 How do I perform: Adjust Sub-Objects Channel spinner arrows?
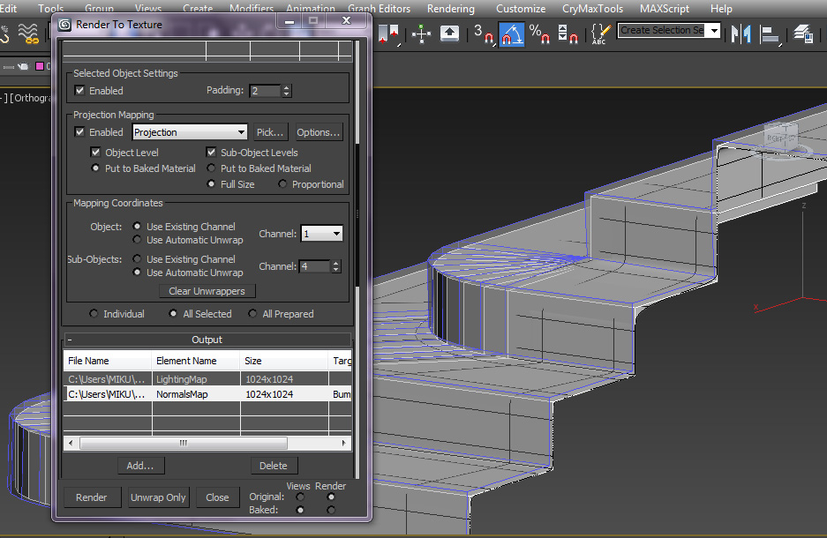[336, 266]
